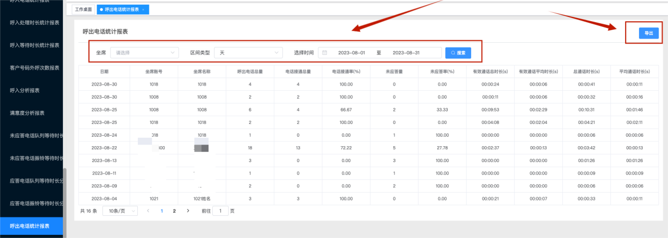Go to page 1 of the table

pos(162,211)
